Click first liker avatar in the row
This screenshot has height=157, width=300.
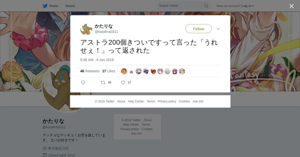(124, 71)
